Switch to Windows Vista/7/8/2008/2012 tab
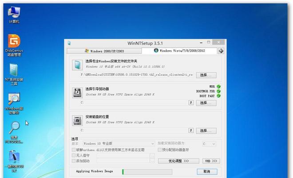Viewport: 293px width, 178px height. (x=179, y=51)
